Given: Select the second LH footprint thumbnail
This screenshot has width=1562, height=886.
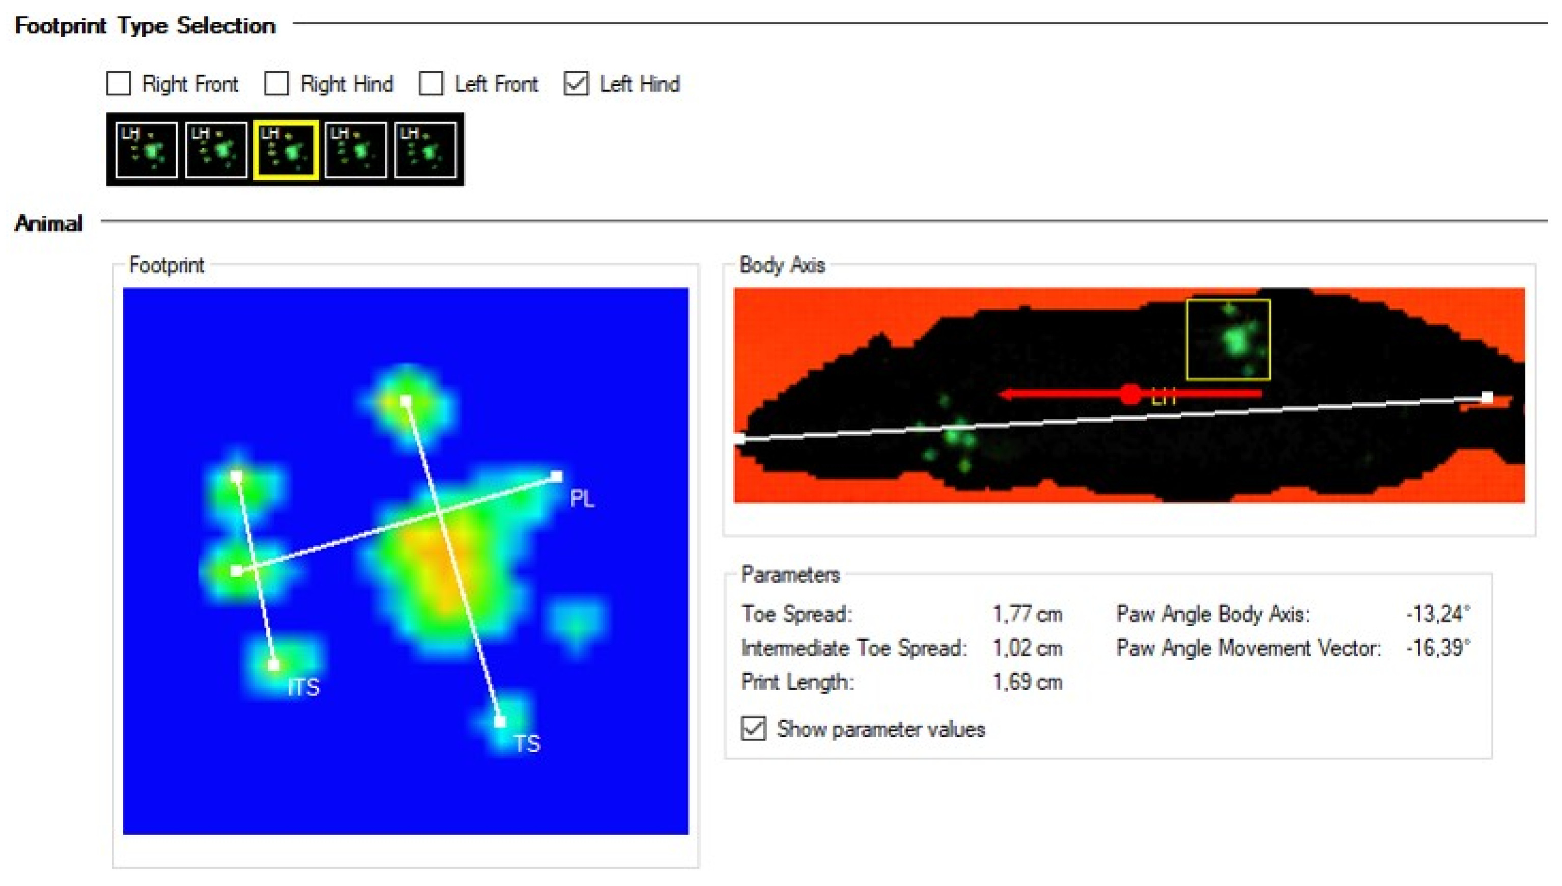Looking at the screenshot, I should click(216, 150).
